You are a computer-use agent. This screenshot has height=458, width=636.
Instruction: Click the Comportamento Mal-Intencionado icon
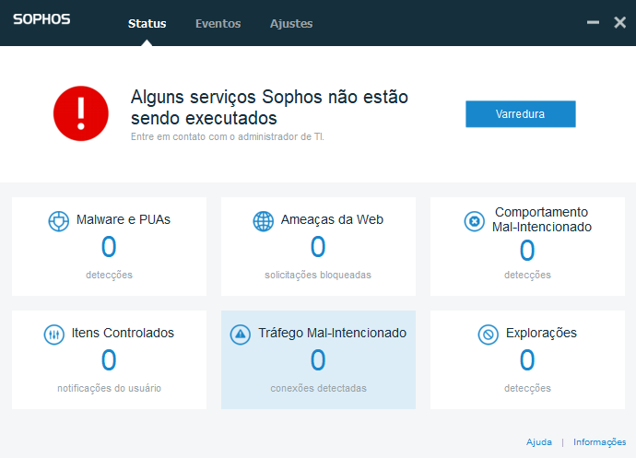coord(474,221)
